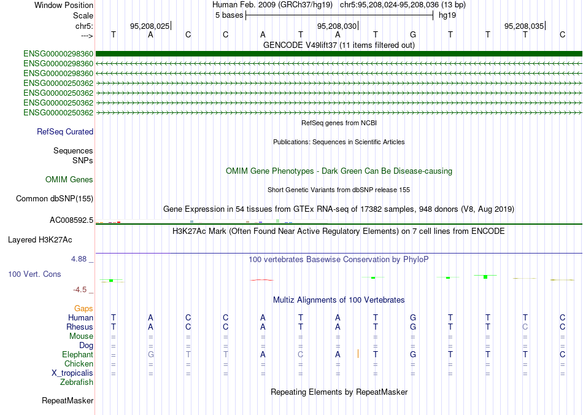Open OMIM Gene Phenotypes track title
The width and height of the screenshot is (583, 415).
339,171
